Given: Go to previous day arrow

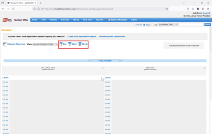Looking at the screenshot, I should tap(89, 61).
